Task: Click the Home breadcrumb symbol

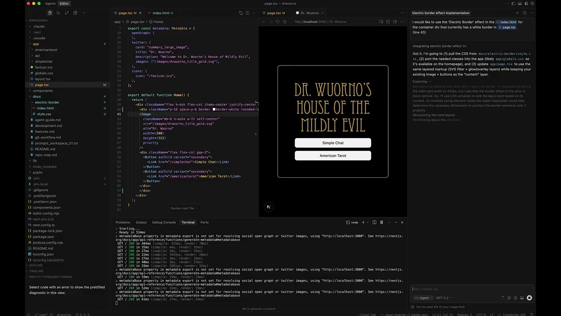Action: pyautogui.click(x=156, y=22)
